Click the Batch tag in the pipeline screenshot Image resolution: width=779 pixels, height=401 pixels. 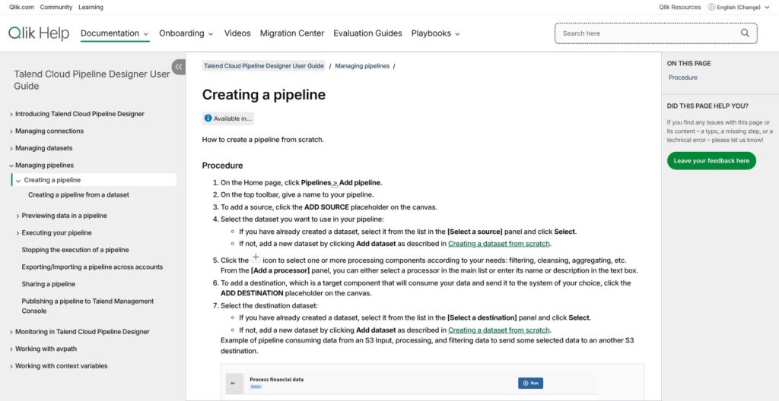coord(256,387)
